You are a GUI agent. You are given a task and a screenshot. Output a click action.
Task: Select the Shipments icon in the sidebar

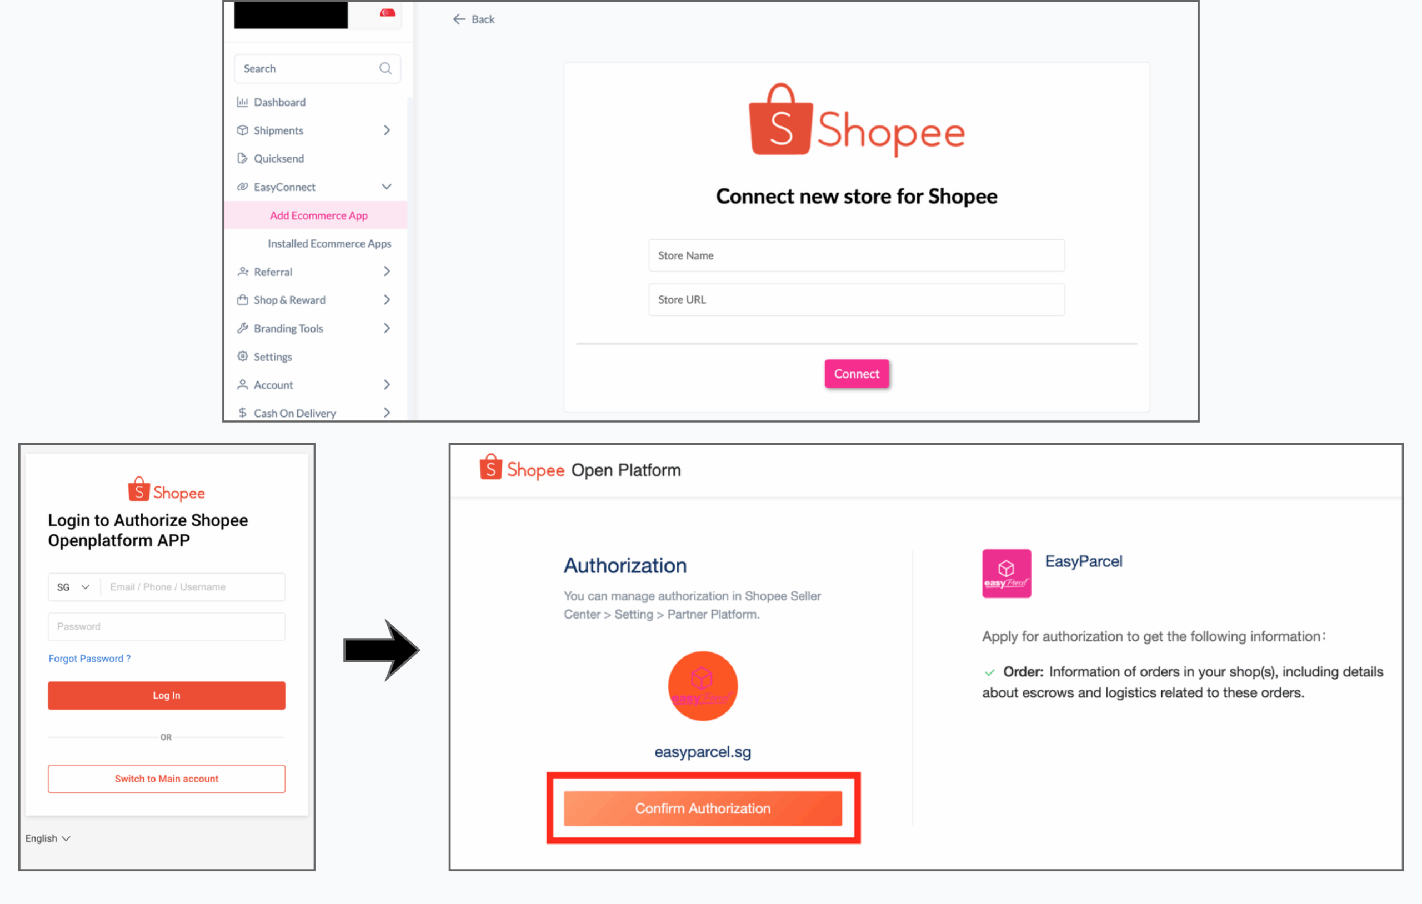[x=243, y=130]
